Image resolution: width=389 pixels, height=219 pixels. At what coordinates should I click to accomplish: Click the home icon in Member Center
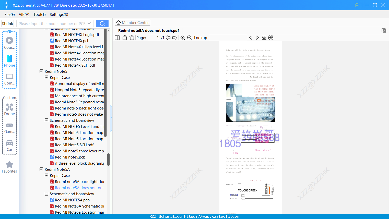(119, 23)
